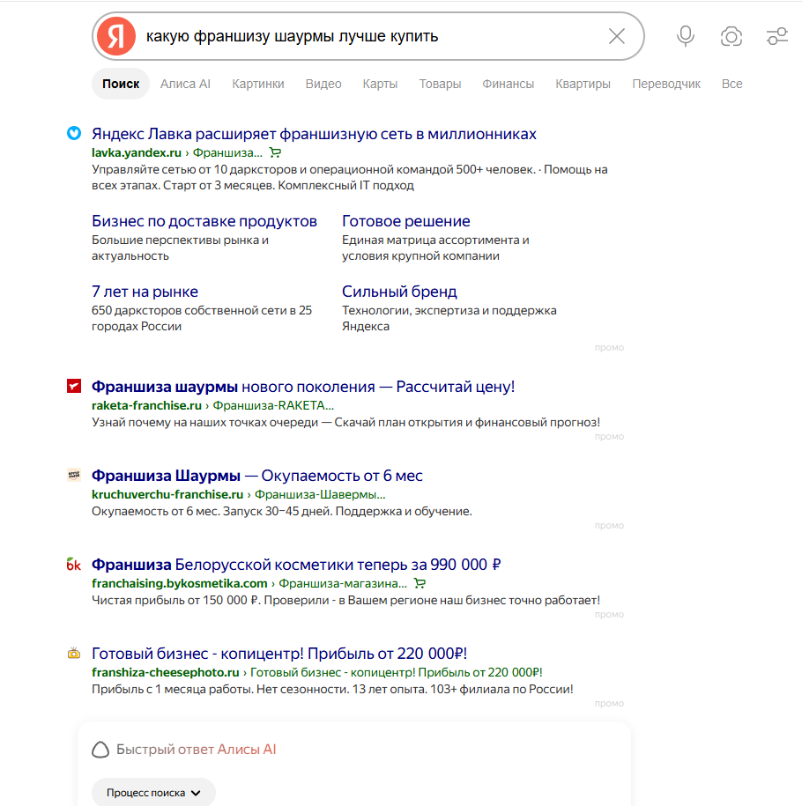Open the Переводчик tab
Image resolution: width=802 pixels, height=806 pixels.
(666, 84)
